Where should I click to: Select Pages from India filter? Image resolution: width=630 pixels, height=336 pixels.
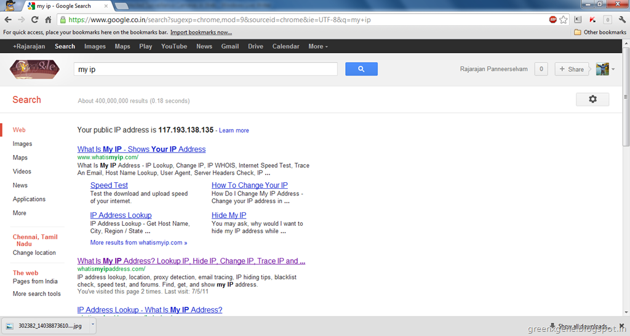[x=35, y=281]
